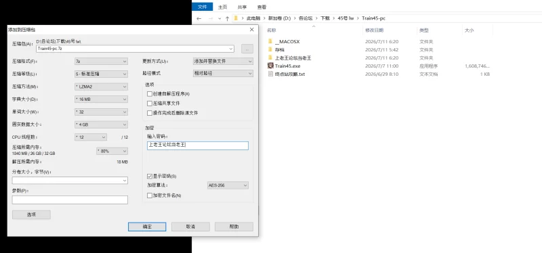Select the __MACOSX file name text

click(x=287, y=41)
